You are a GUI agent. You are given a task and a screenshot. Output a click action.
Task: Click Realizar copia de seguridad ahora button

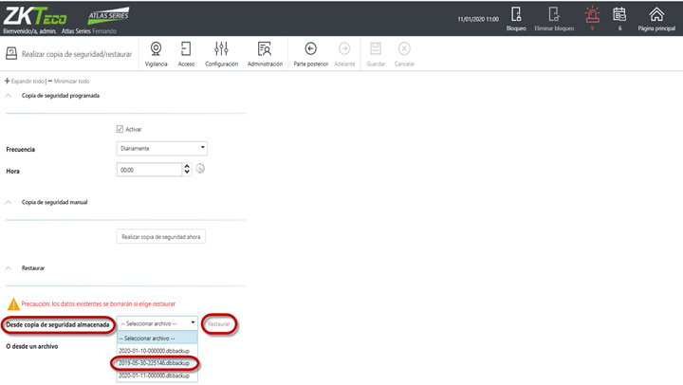point(160,236)
